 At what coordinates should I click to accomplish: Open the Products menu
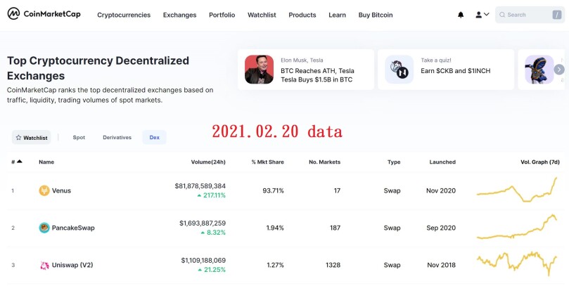tap(302, 15)
